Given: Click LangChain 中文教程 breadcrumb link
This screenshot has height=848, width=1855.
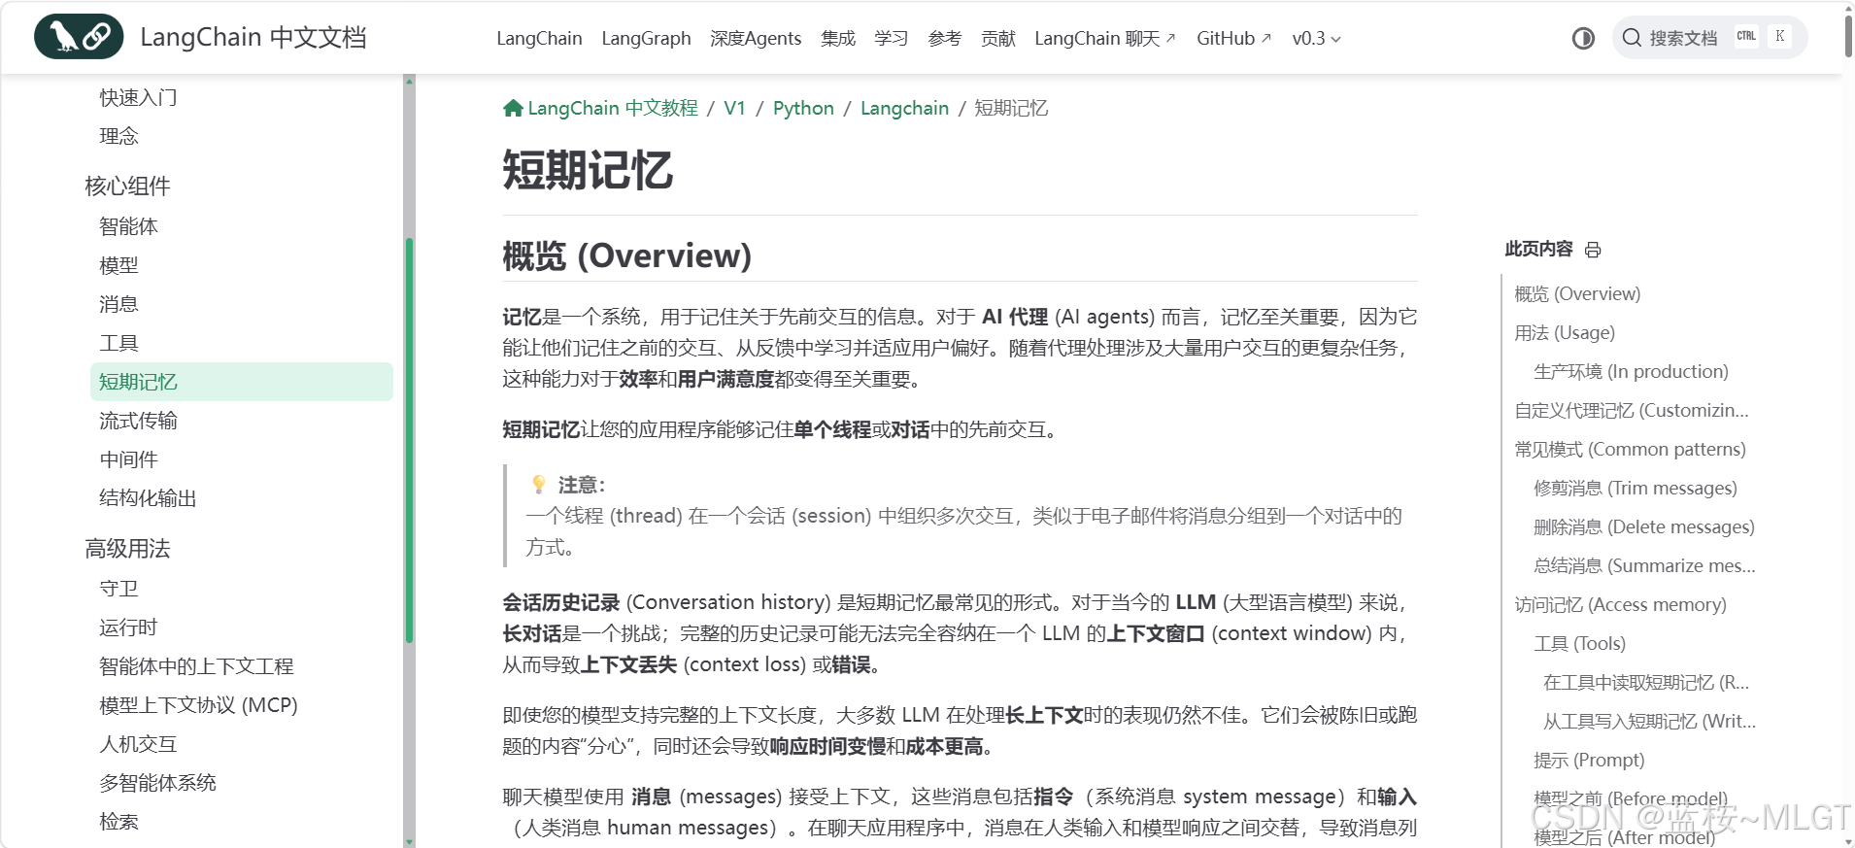Looking at the screenshot, I should coord(613,108).
